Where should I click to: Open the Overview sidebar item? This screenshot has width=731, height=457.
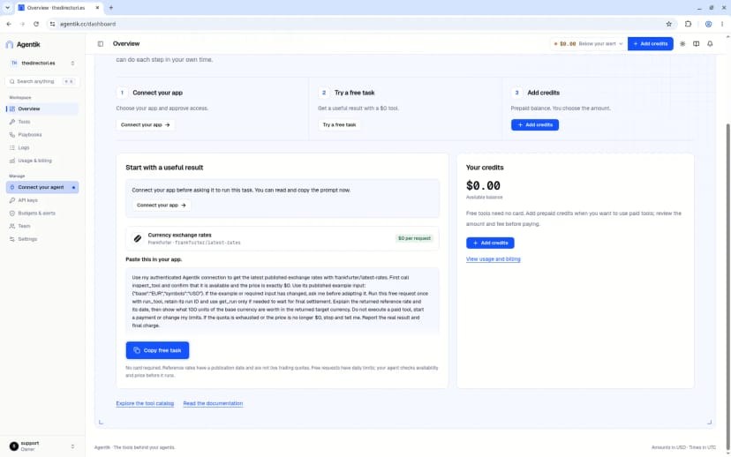42,109
